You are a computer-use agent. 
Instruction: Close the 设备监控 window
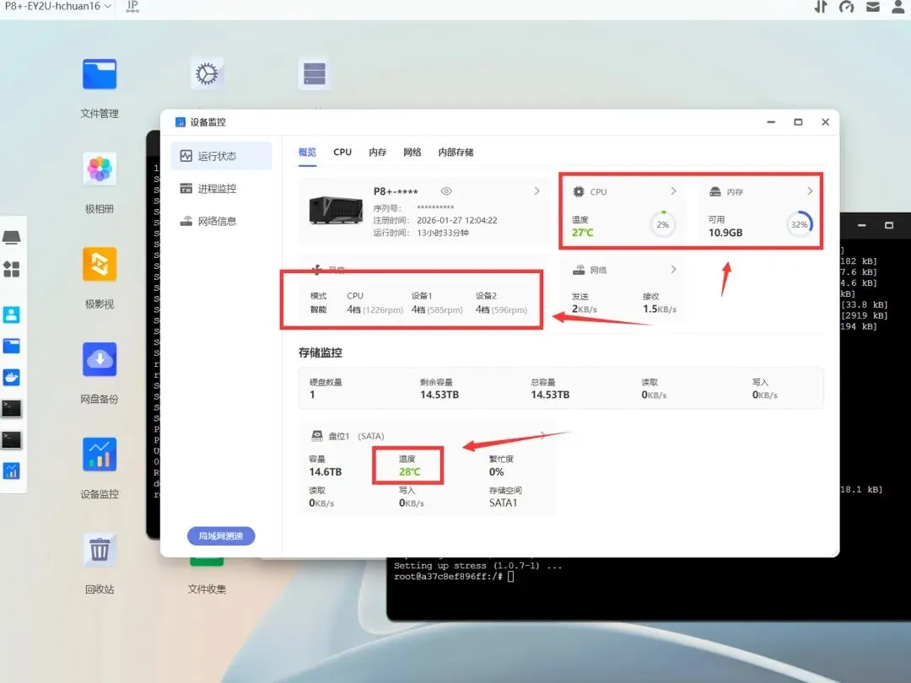coord(826,122)
